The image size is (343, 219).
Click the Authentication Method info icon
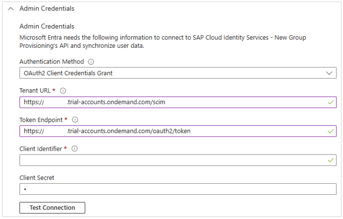(91, 62)
